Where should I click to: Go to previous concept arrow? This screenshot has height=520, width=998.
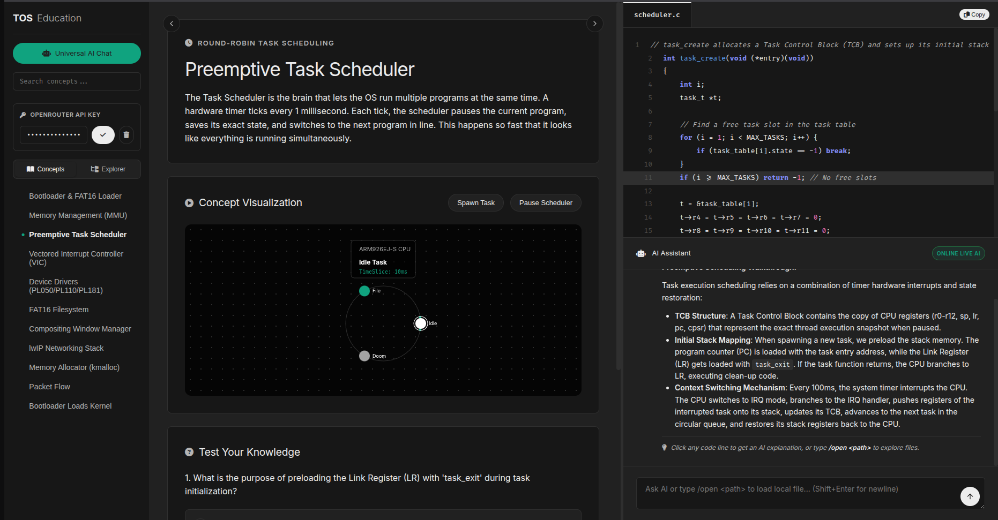pos(172,24)
